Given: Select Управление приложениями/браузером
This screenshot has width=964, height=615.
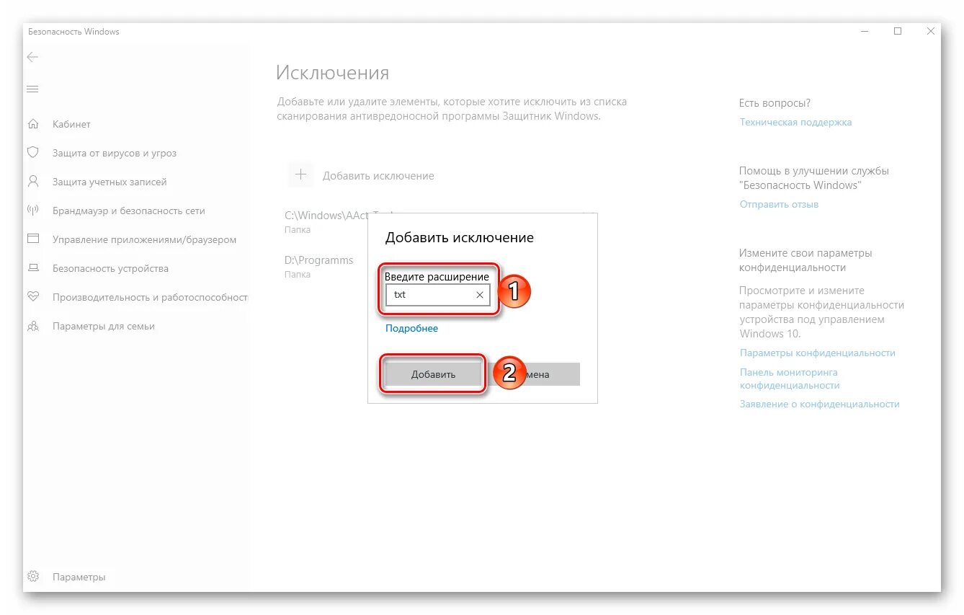Looking at the screenshot, I should [x=144, y=239].
